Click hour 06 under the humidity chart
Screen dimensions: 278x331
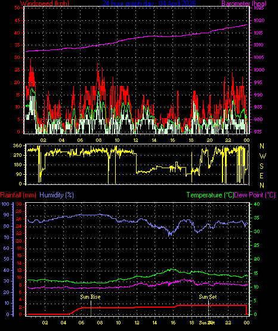(x=81, y=323)
